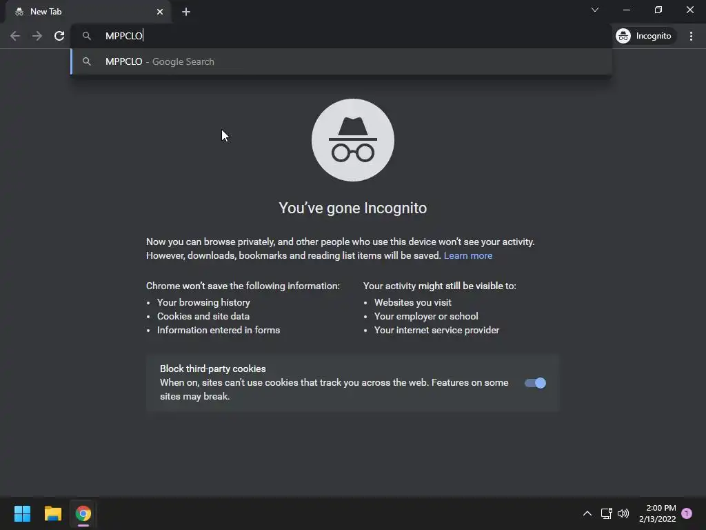Click the You've gone Incognito heading
The width and height of the screenshot is (706, 530).
point(352,208)
